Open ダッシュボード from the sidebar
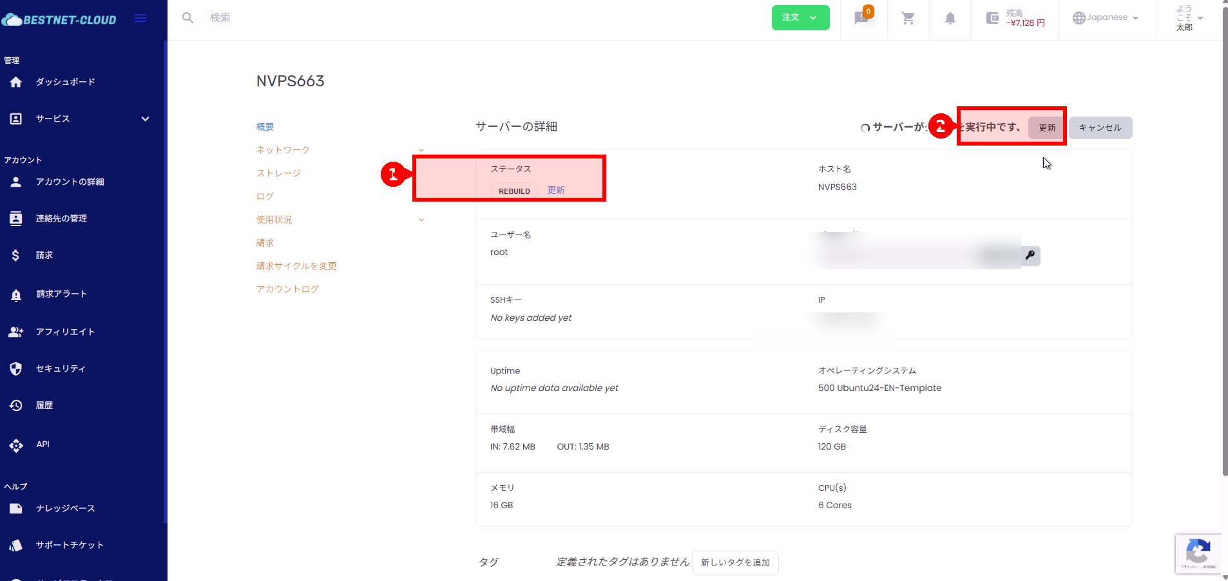The height and width of the screenshot is (581, 1228). coord(65,82)
